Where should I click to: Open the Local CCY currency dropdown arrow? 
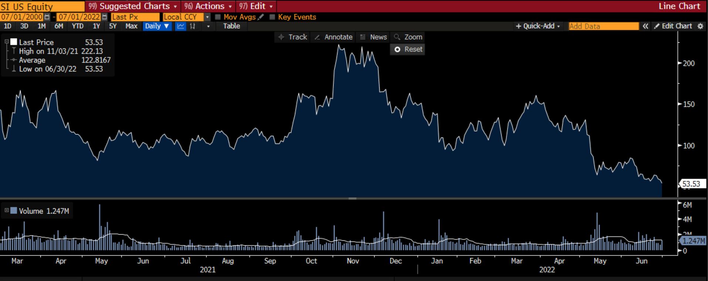click(x=207, y=17)
